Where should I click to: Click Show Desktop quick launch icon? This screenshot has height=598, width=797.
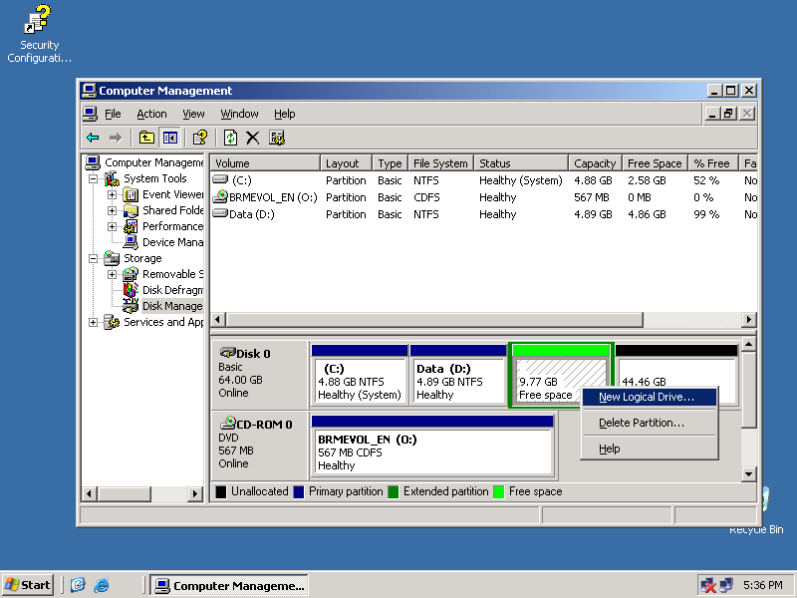point(78,585)
